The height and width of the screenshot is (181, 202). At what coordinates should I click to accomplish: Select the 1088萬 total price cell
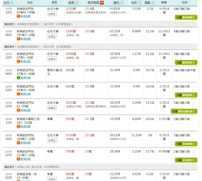(x=71, y=54)
